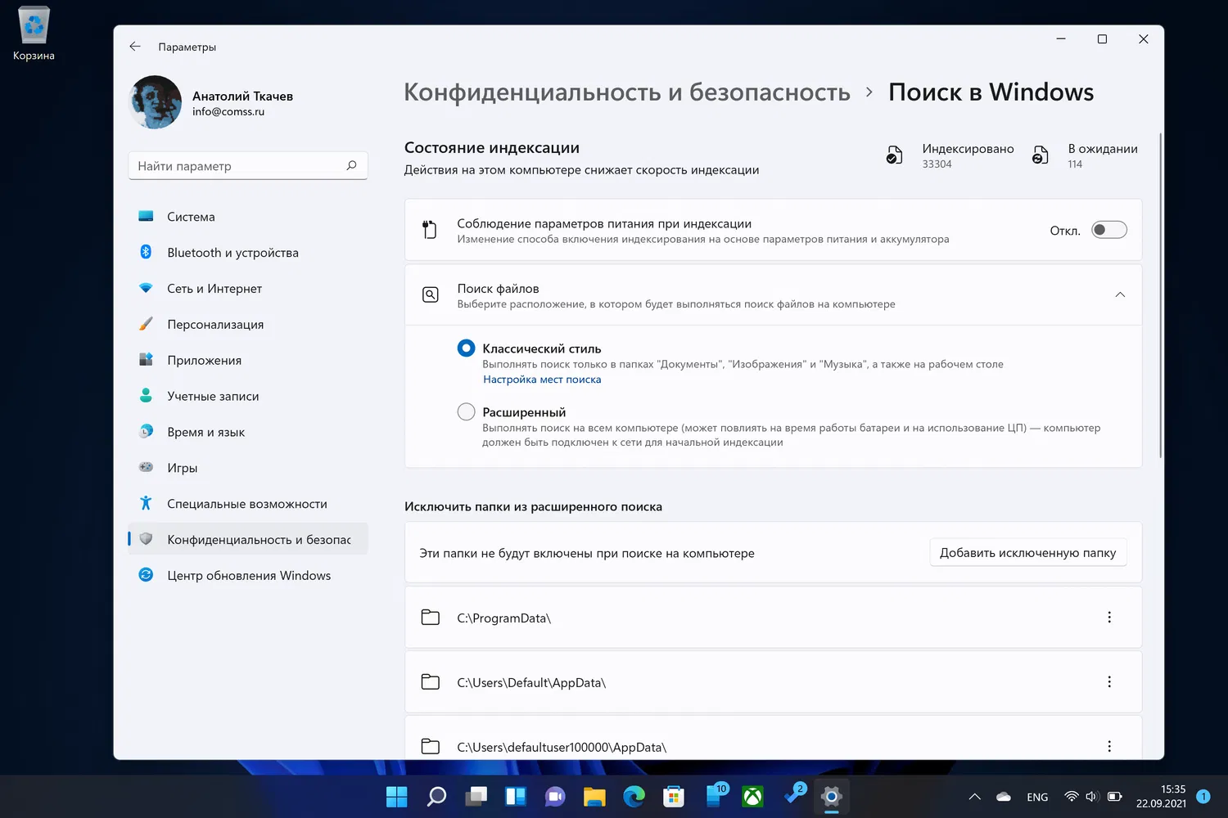Open Сеть и Интернет settings
The height and width of the screenshot is (818, 1228).
click(248, 289)
